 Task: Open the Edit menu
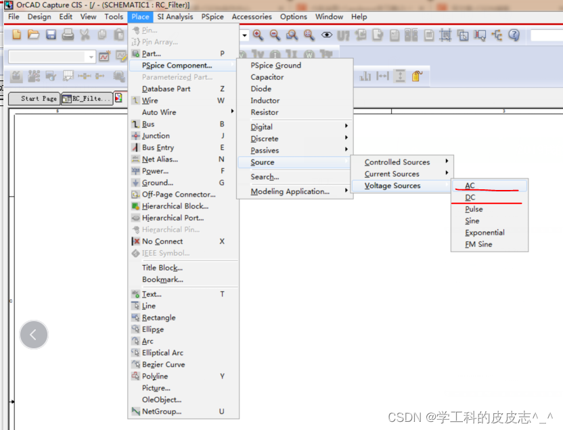(66, 17)
